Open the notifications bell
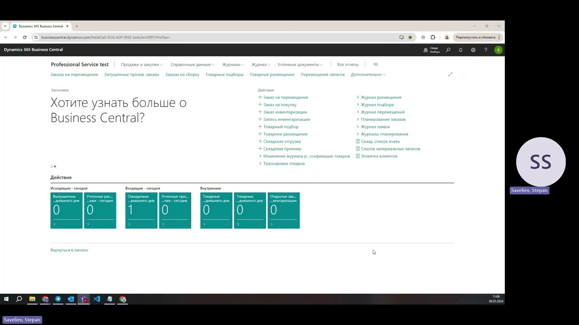Image resolution: width=579 pixels, height=325 pixels. click(460, 50)
